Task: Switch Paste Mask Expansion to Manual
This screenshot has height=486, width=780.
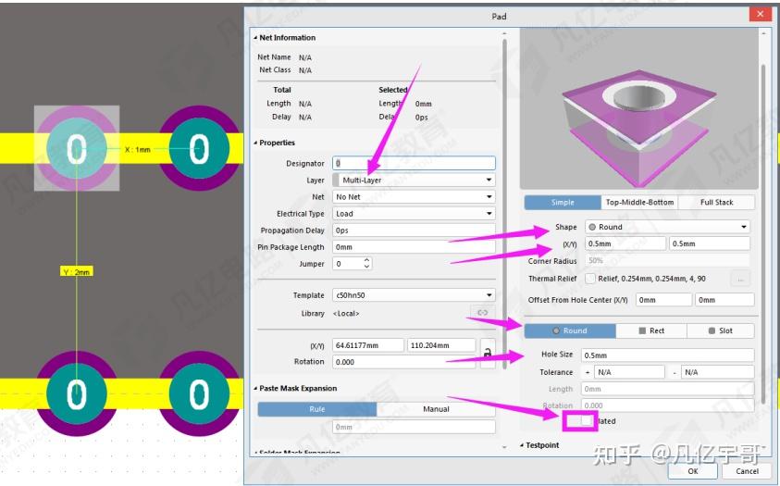Action: (x=436, y=409)
